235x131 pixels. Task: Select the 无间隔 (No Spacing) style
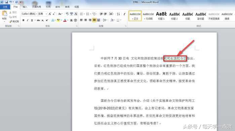148,16
